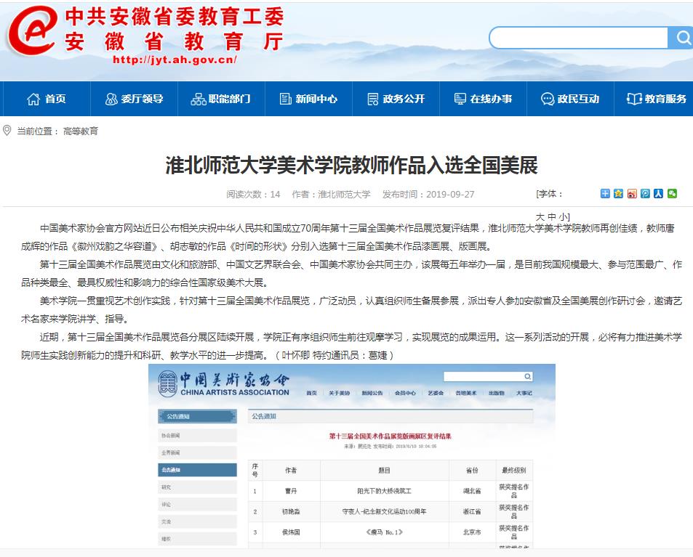
Task: Click the search magnifier button in header
Action: (x=681, y=38)
